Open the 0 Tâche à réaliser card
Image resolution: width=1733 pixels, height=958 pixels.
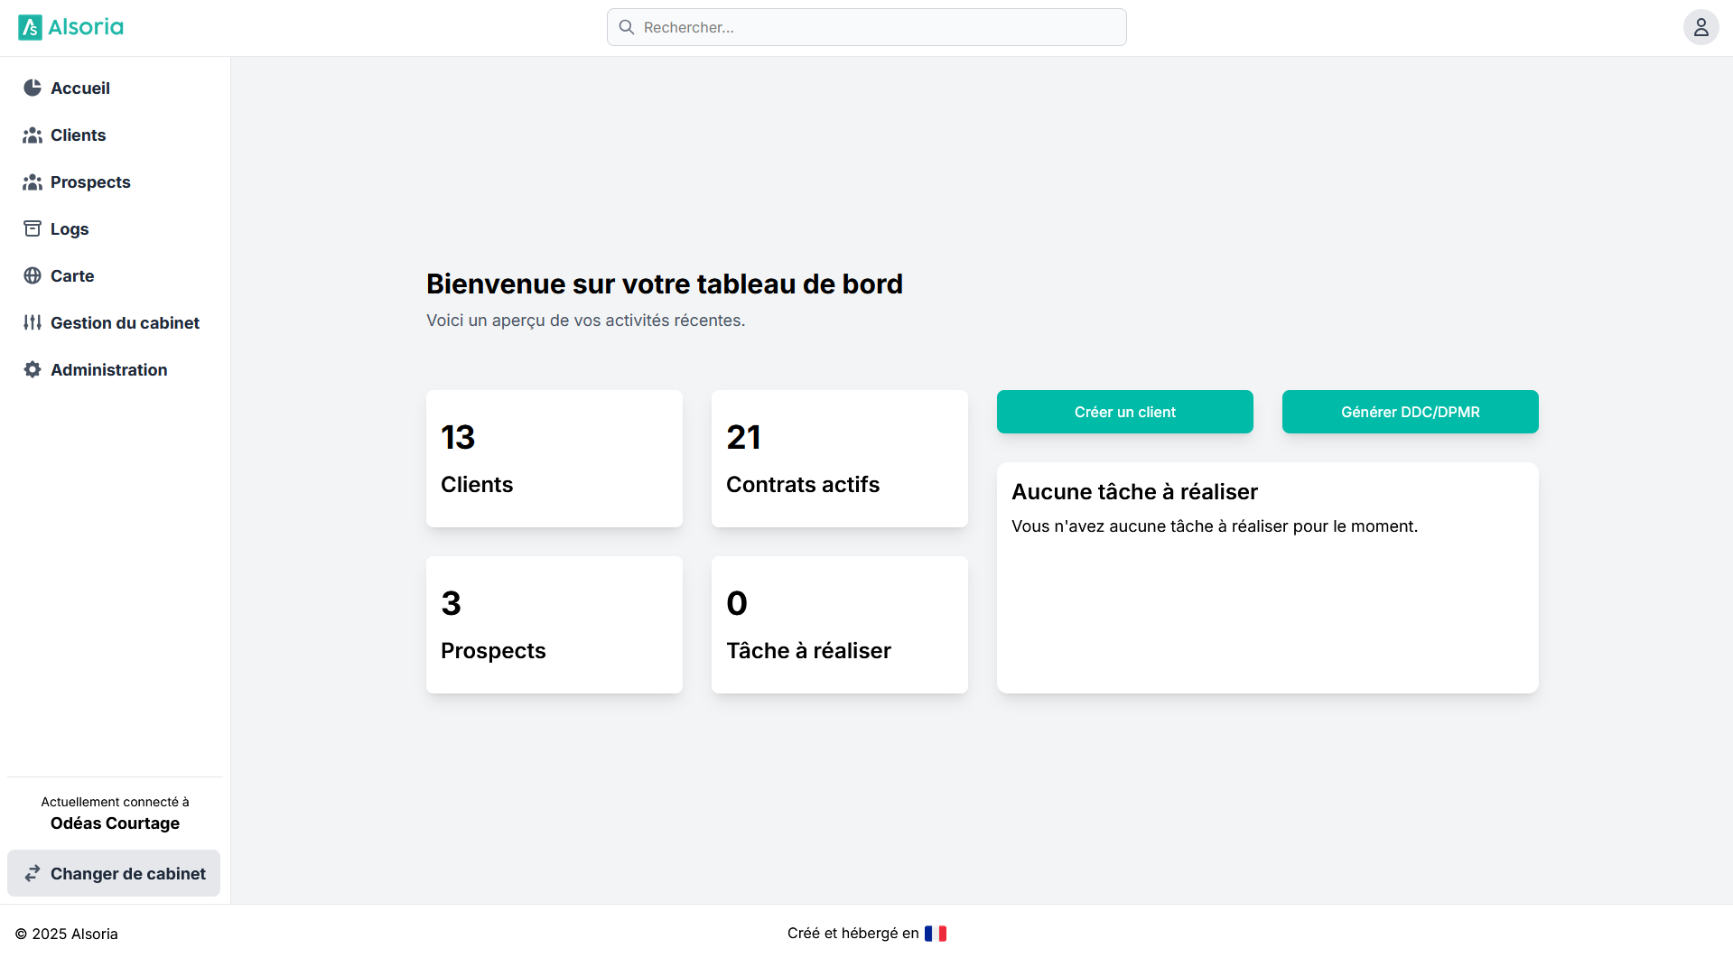click(839, 625)
